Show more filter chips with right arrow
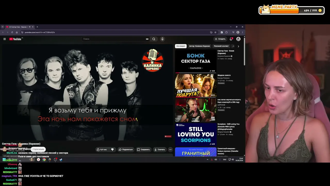This screenshot has height=186, width=330. tap(238, 46)
